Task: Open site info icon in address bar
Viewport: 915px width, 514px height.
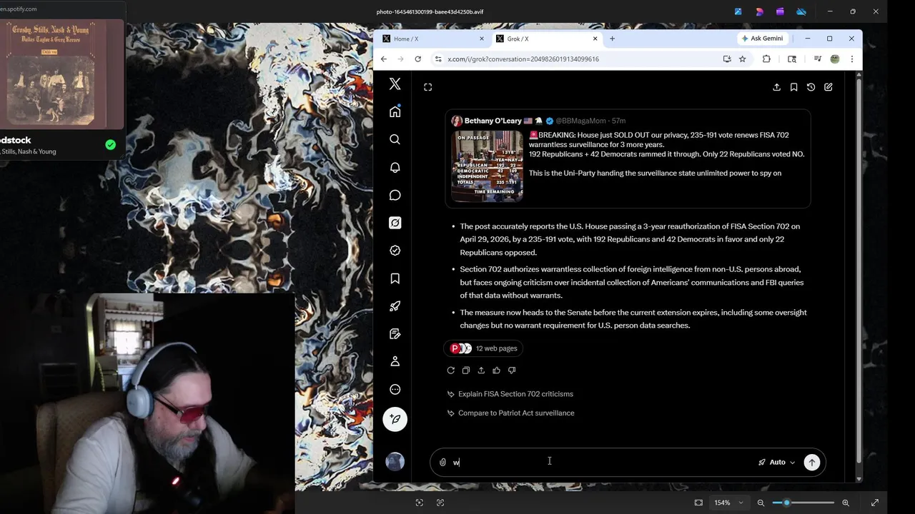Action: (x=438, y=59)
